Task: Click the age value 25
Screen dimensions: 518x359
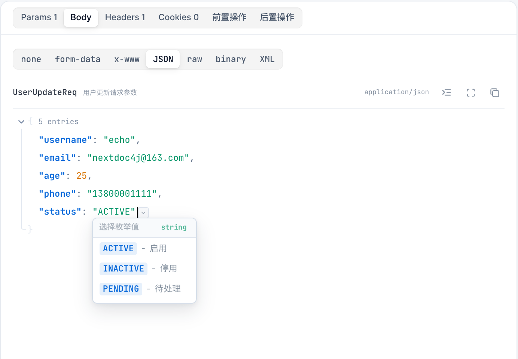Action: (x=82, y=176)
